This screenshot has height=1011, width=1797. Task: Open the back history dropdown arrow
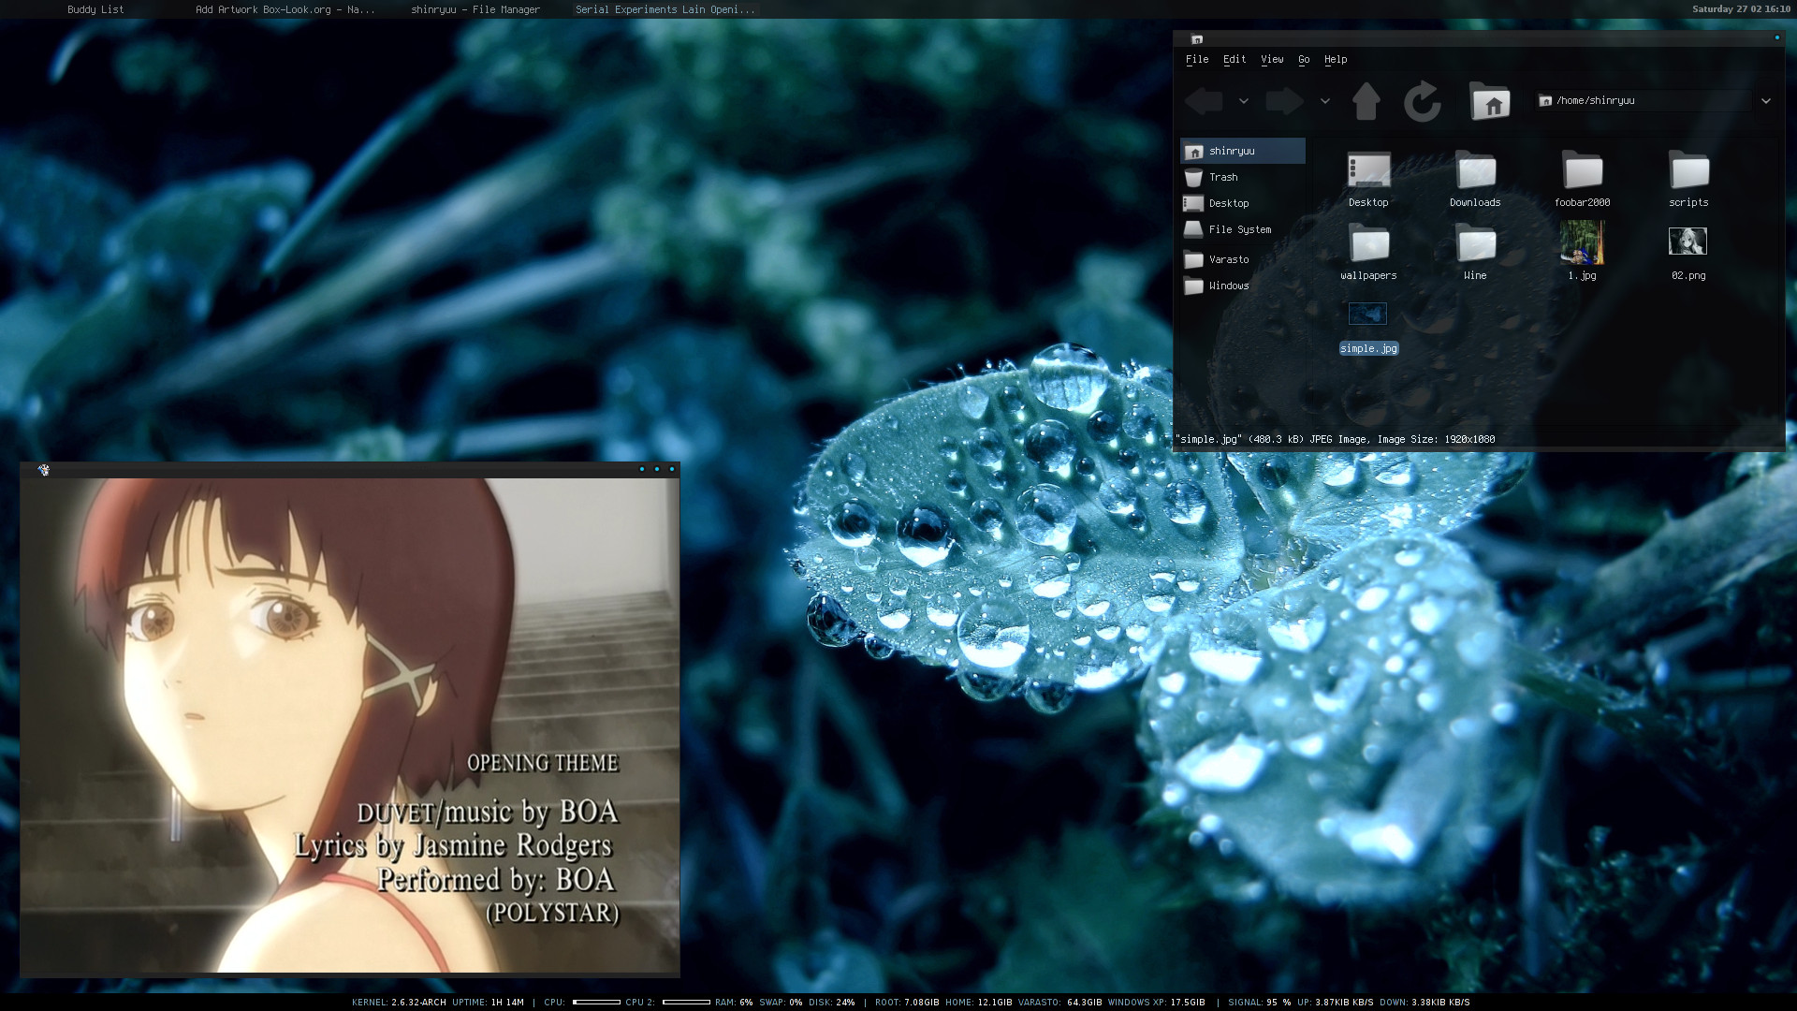pos(1244,101)
